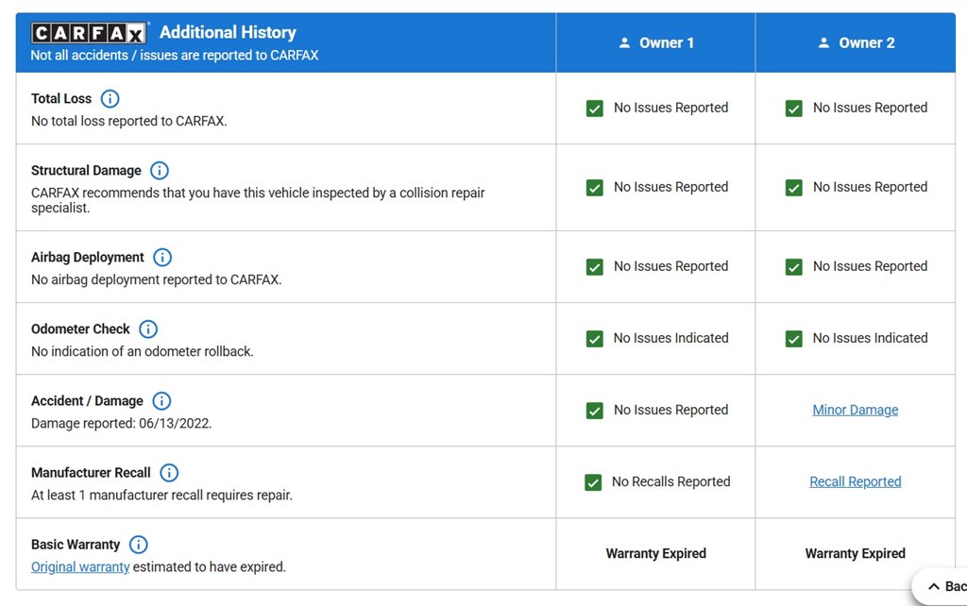This screenshot has width=967, height=606.
Task: Click Owner 2 Airbag Deployment green checkmark
Action: [793, 267]
